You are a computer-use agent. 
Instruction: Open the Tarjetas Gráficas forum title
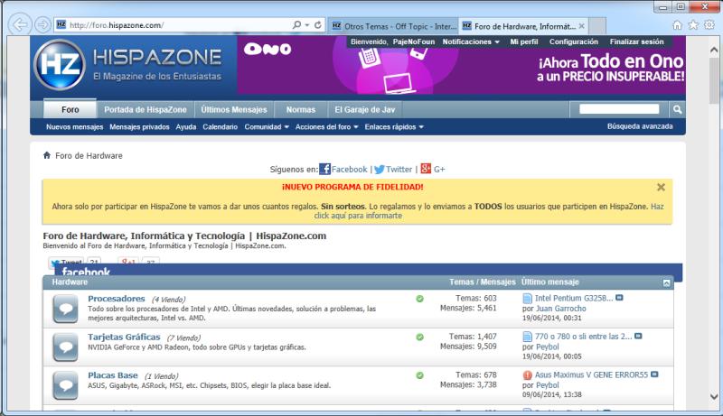tap(124, 337)
